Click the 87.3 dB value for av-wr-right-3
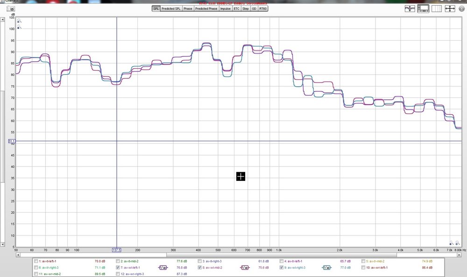The height and width of the screenshot is (277, 467). (182, 274)
